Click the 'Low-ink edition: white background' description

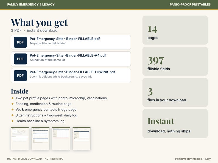tap(61, 77)
